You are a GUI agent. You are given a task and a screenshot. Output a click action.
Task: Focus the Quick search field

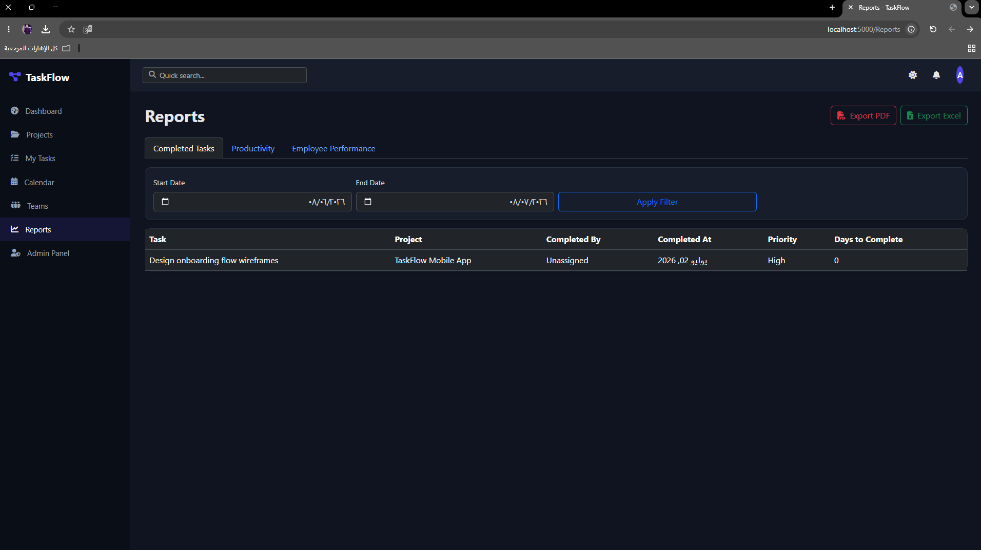click(x=225, y=75)
